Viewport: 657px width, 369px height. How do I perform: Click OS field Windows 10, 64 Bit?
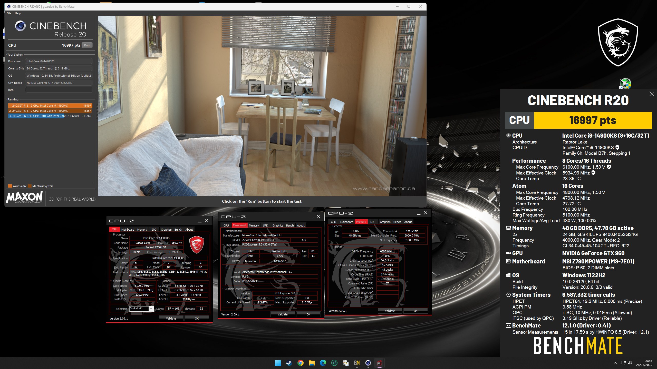click(59, 76)
